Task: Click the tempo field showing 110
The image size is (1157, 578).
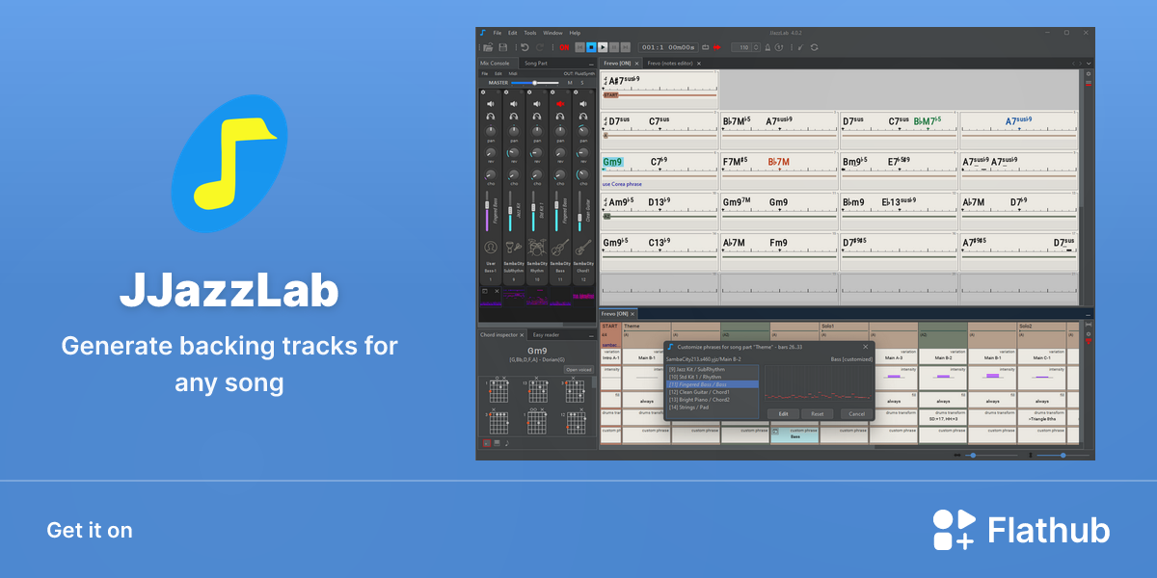Action: click(x=743, y=47)
